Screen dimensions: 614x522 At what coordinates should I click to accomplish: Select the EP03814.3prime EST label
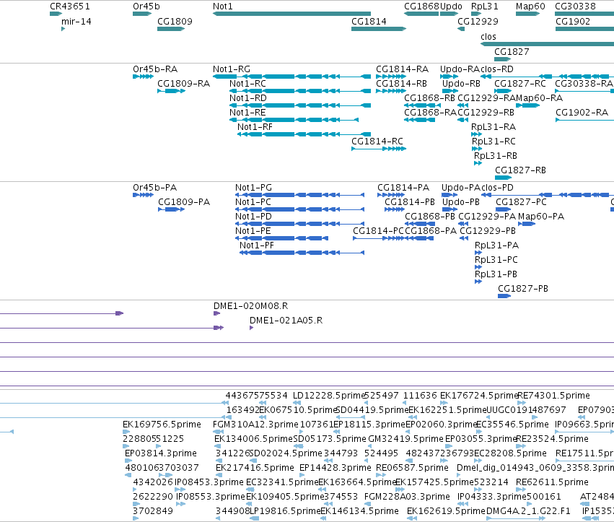point(161,453)
